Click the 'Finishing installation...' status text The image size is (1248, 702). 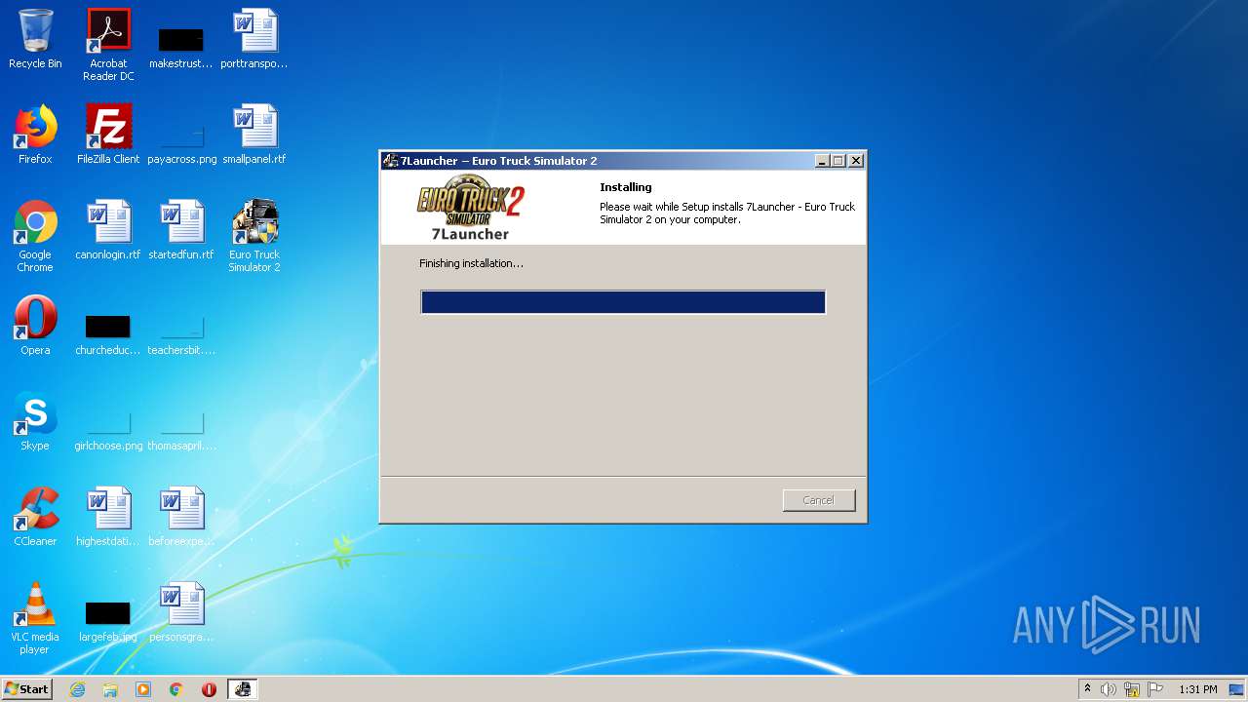471,263
